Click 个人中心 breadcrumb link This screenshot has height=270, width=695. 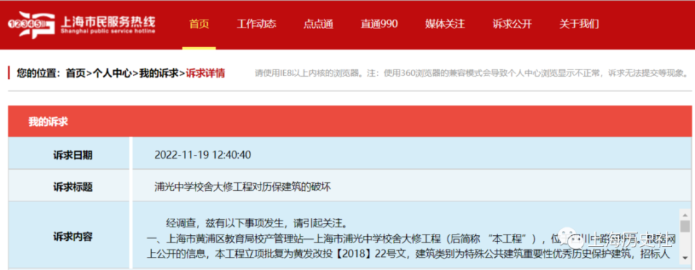click(x=112, y=73)
